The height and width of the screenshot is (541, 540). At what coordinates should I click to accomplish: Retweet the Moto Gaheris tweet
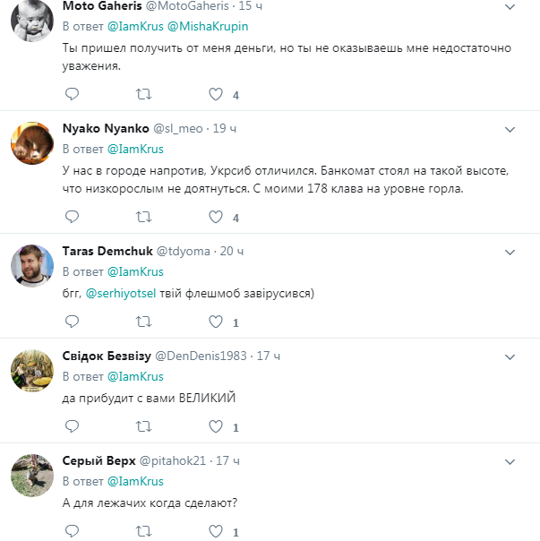point(143,94)
